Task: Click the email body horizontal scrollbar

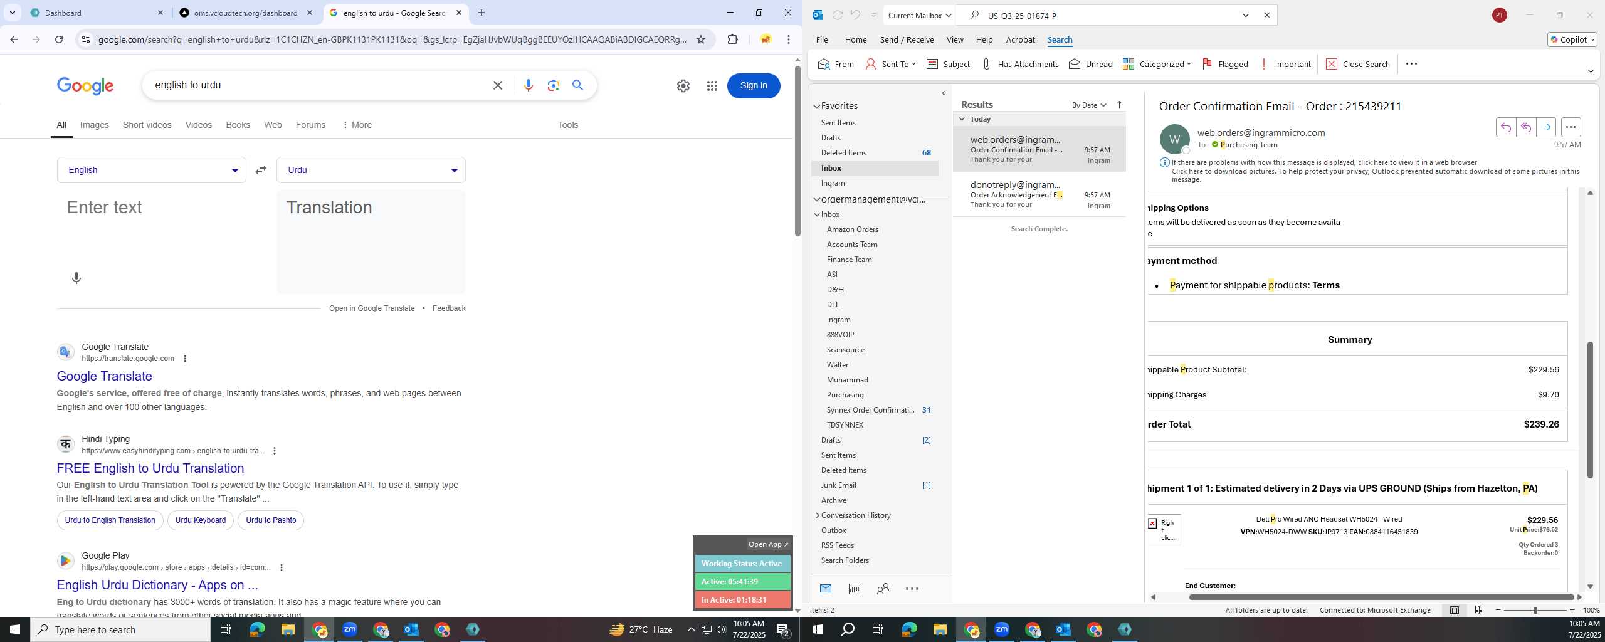Action: [1380, 597]
